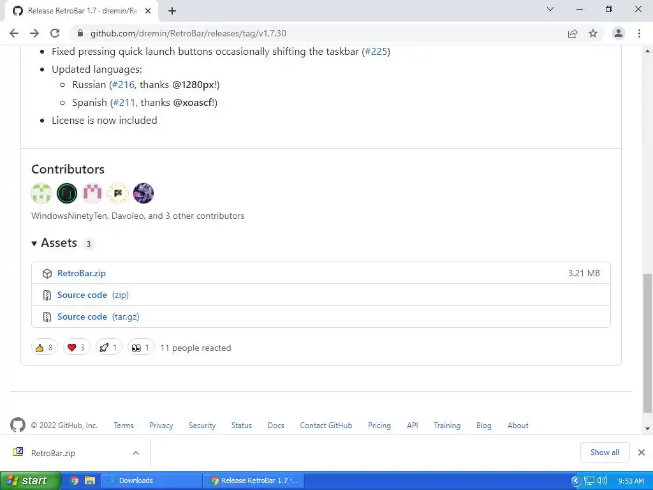Open the folder icon in quick launch
Screen dimensions: 653x490
coord(90,480)
